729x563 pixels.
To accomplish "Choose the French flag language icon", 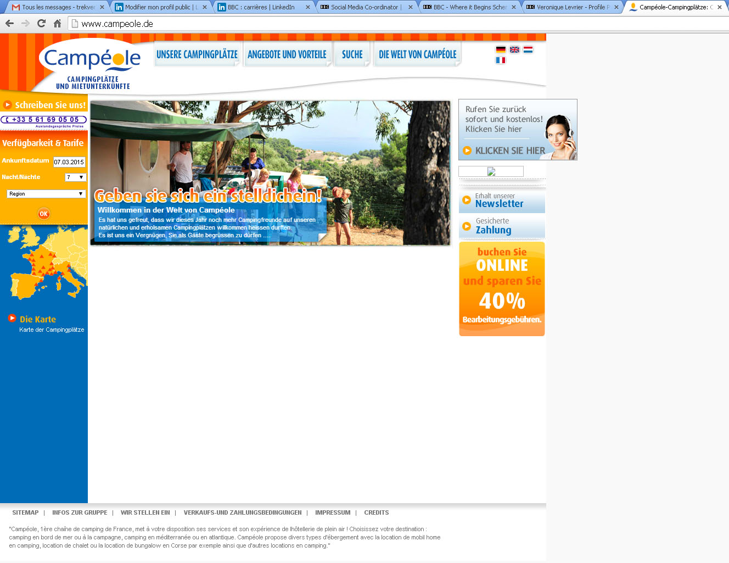I will [501, 60].
